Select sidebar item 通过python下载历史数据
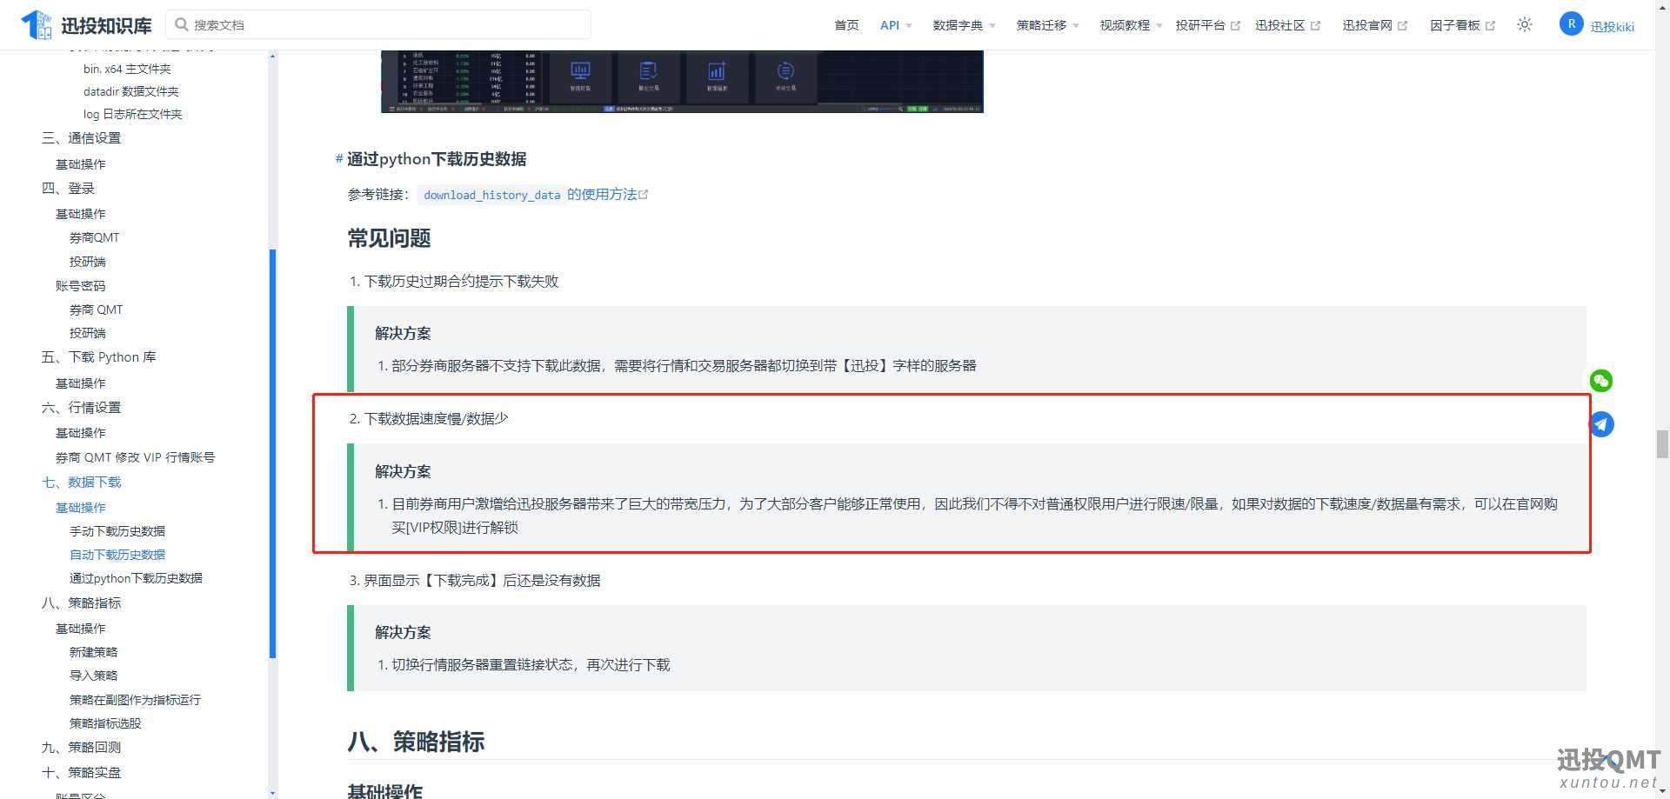This screenshot has height=799, width=1670. (x=136, y=578)
